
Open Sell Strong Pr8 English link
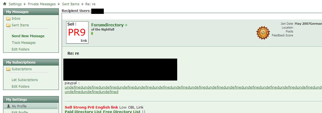(92, 107)
